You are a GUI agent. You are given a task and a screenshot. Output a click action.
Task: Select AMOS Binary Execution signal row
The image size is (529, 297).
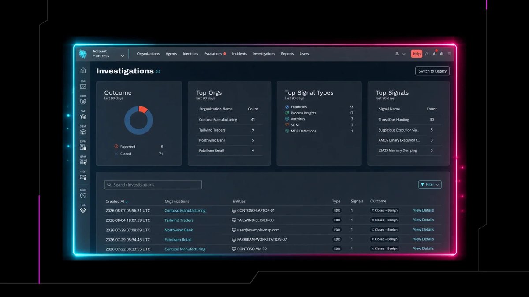point(409,140)
